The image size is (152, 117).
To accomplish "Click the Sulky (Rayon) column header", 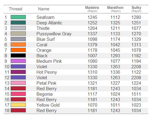I will tap(136, 9).
